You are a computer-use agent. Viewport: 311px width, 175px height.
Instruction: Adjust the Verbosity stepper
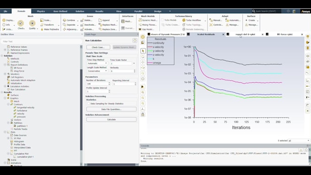[134, 71]
